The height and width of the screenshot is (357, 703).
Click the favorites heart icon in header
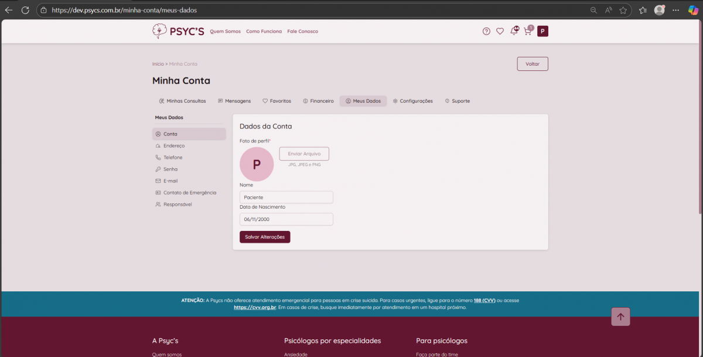click(x=500, y=32)
